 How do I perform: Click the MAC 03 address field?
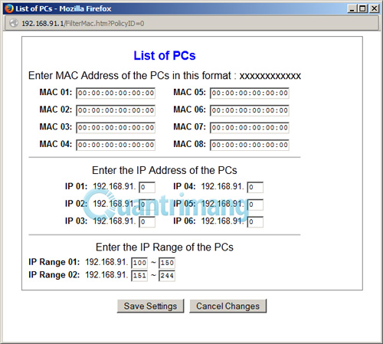coord(116,127)
